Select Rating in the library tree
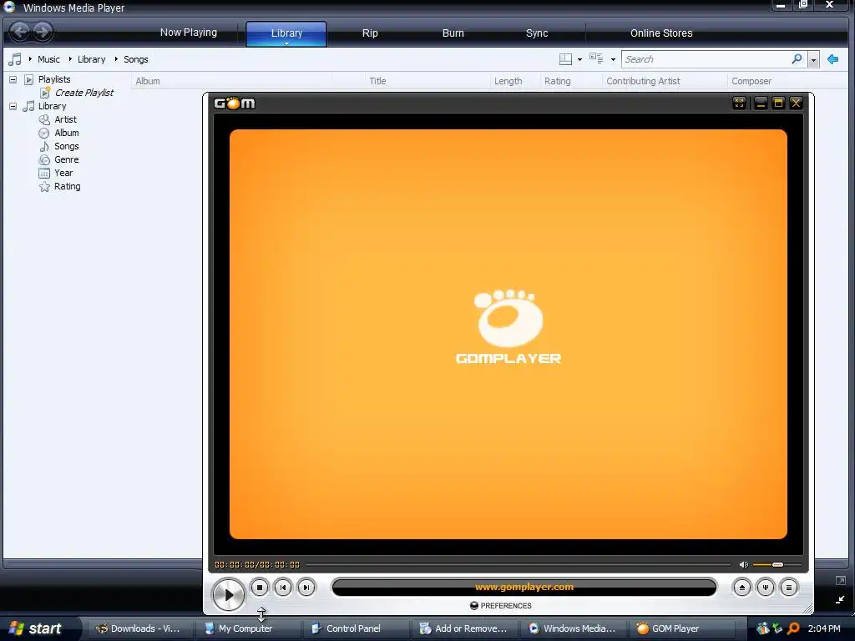Image resolution: width=855 pixels, height=641 pixels. pyautogui.click(x=67, y=186)
